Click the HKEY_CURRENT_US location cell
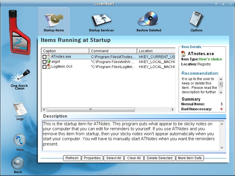 click(x=157, y=57)
